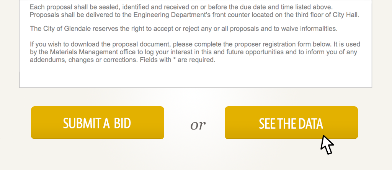The width and height of the screenshot is (392, 170).
Task: Click the blank area inside the white proposal panel
Action: click(195, 76)
